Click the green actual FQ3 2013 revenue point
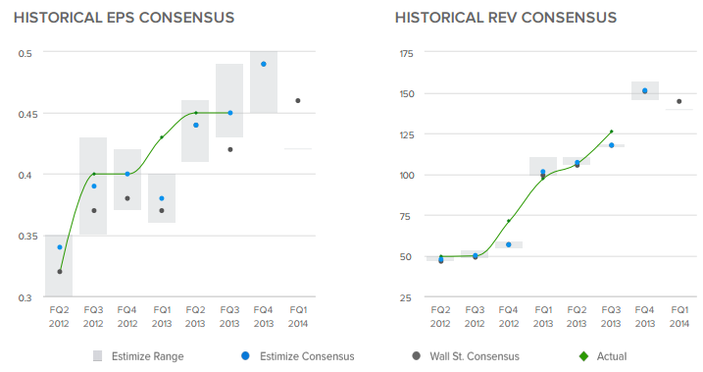The image size is (703, 372). point(611,132)
